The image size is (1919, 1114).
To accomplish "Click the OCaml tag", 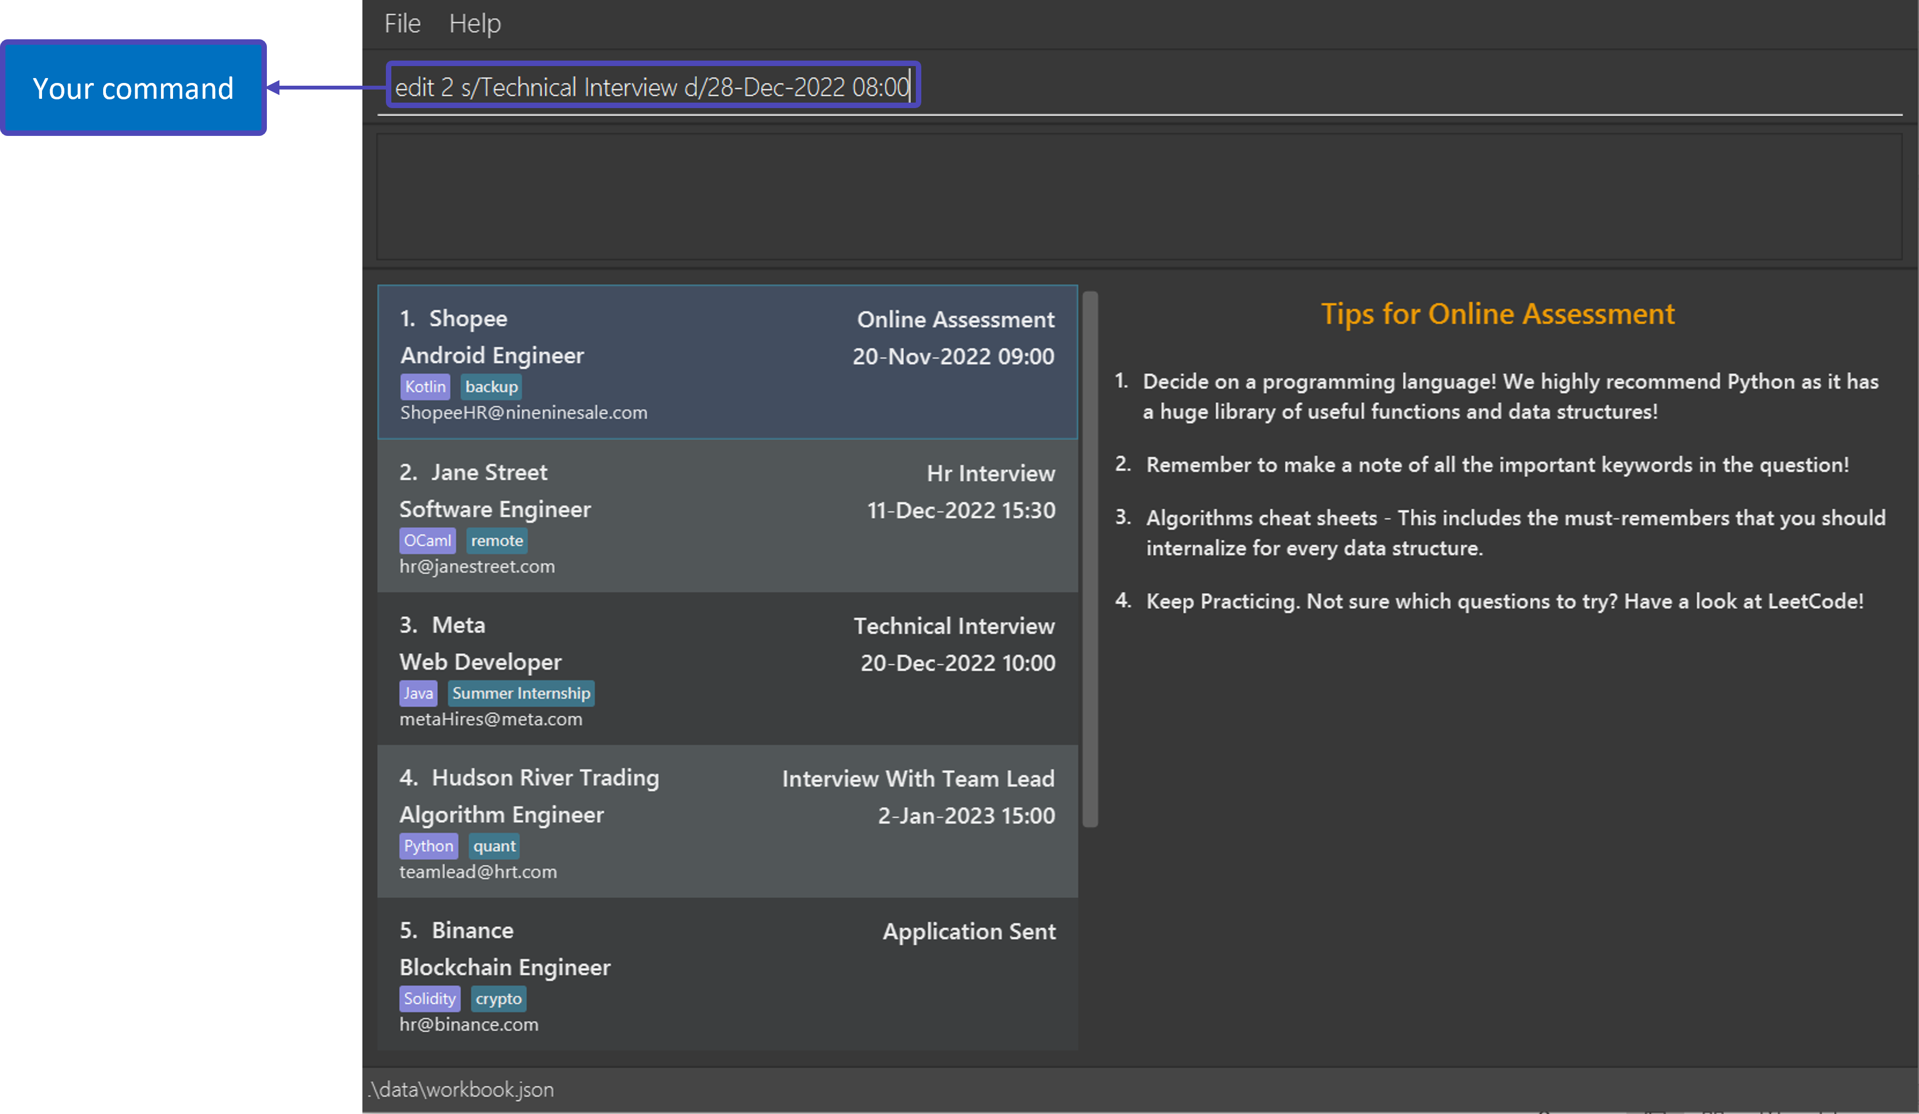I will (x=427, y=541).
